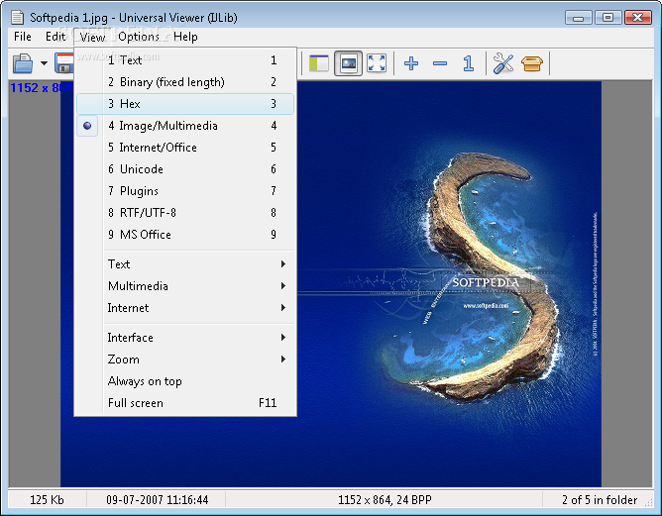Click the blue '1152 x 864' image label
Screen dimensions: 662x516
click(x=41, y=88)
